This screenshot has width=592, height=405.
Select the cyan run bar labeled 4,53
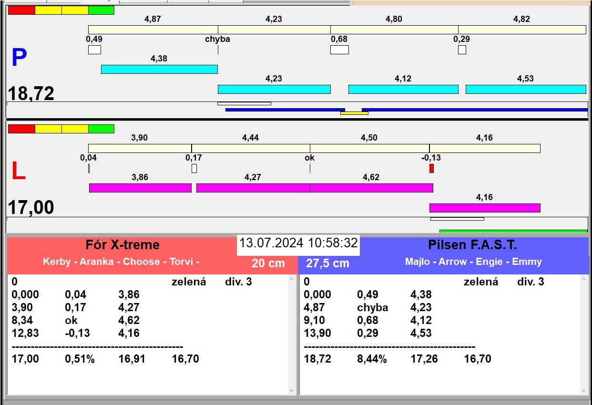click(x=526, y=89)
